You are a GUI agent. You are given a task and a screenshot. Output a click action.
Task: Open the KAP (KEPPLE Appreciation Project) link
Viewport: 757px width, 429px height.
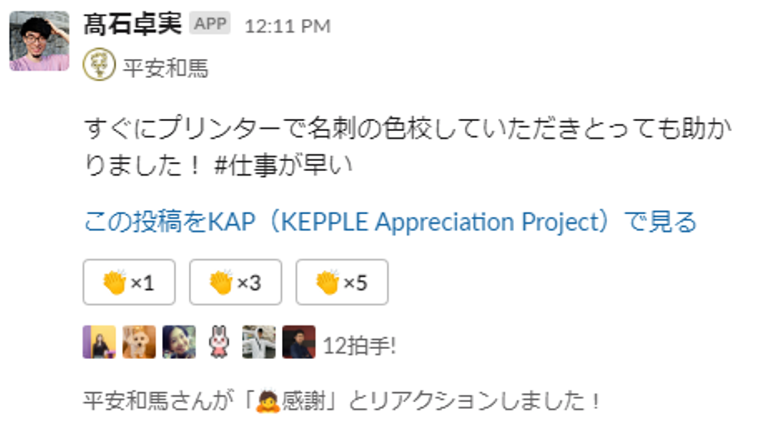tap(390, 222)
